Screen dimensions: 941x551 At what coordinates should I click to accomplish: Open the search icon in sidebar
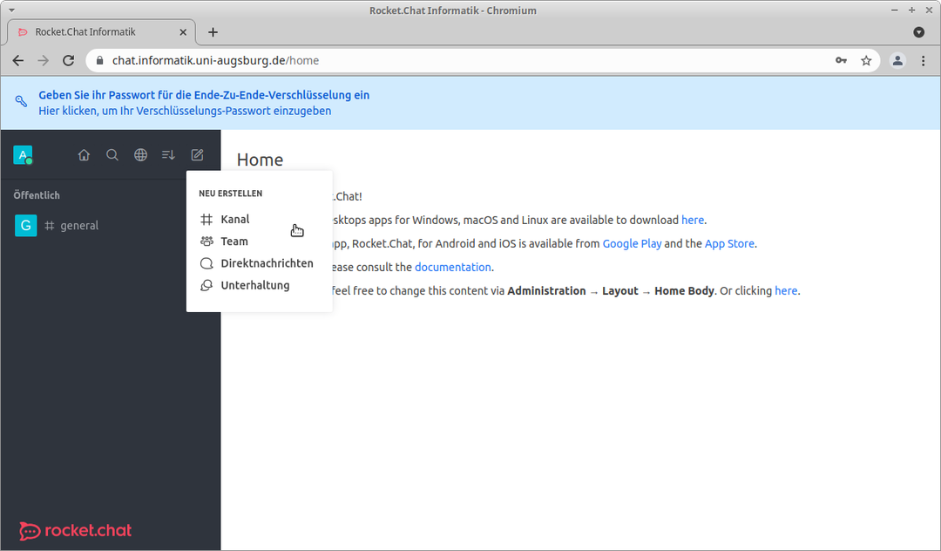pyautogui.click(x=112, y=155)
